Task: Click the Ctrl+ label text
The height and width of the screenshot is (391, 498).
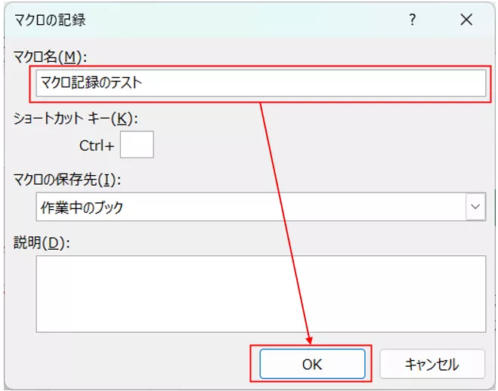Action: click(x=97, y=145)
